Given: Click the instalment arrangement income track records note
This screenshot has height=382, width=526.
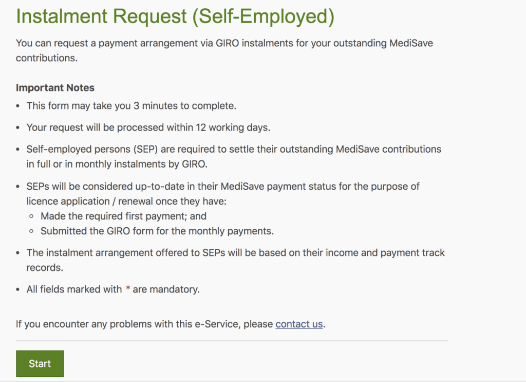Looking at the screenshot, I should coord(235,260).
